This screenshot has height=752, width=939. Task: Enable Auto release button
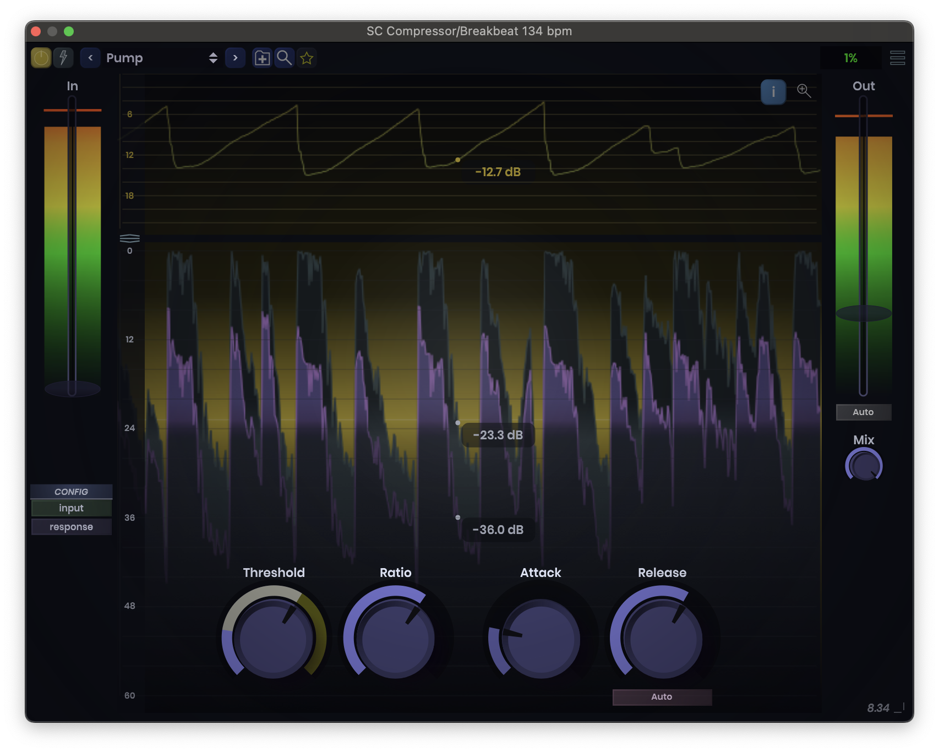(662, 697)
